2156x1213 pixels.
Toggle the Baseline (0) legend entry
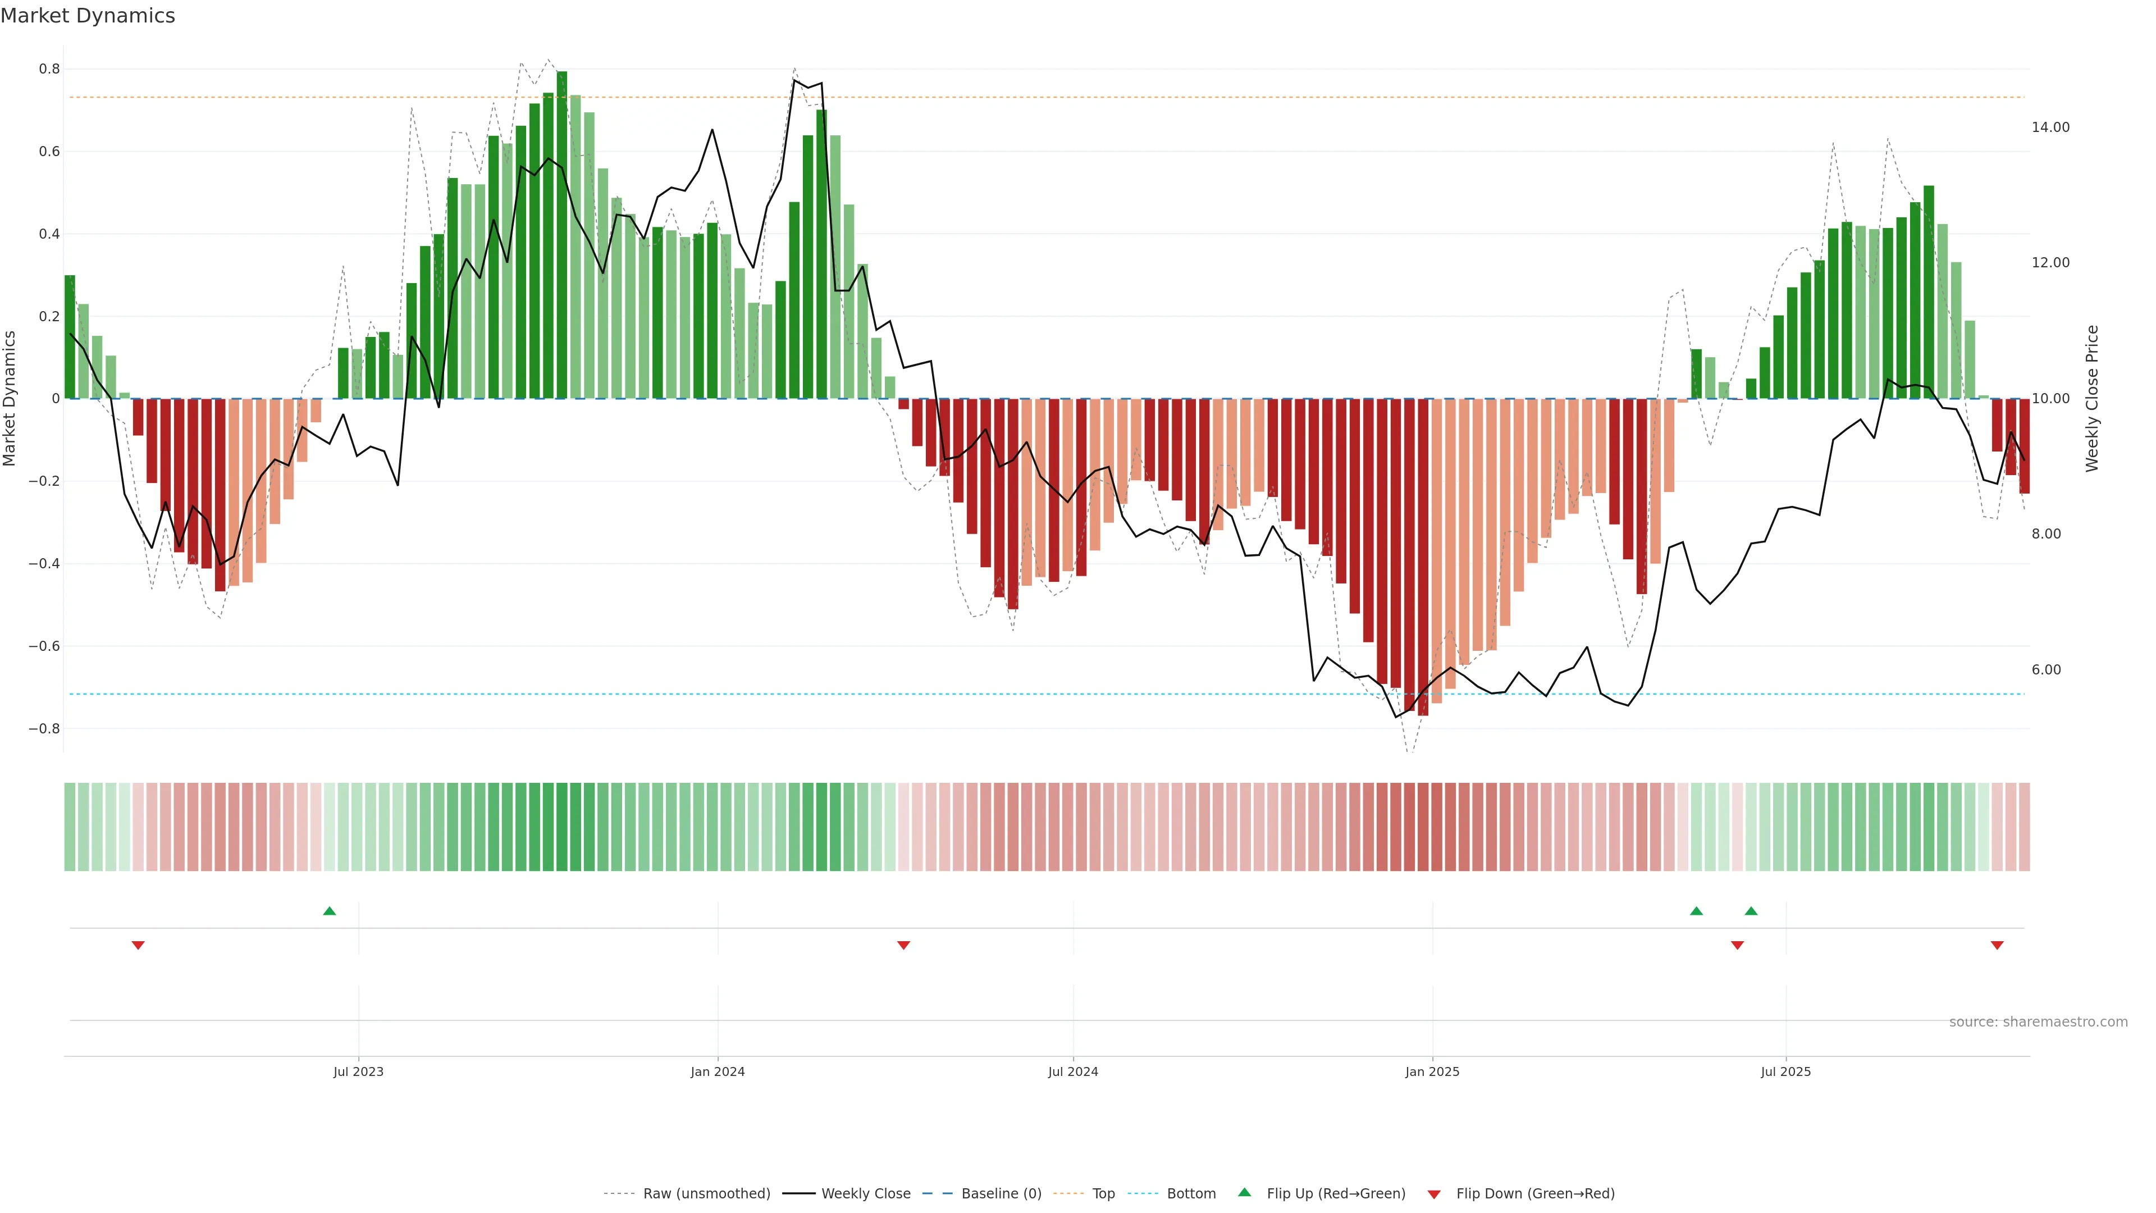1001,1194
